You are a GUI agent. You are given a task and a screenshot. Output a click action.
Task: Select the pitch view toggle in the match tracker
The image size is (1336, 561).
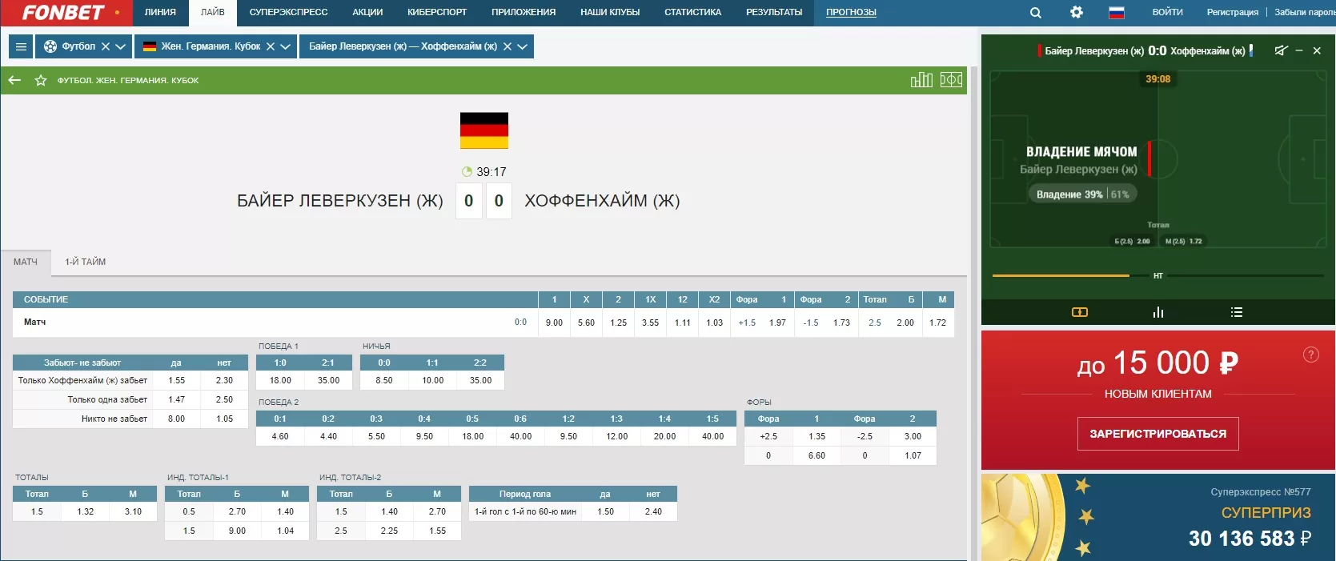pyautogui.click(x=1079, y=312)
